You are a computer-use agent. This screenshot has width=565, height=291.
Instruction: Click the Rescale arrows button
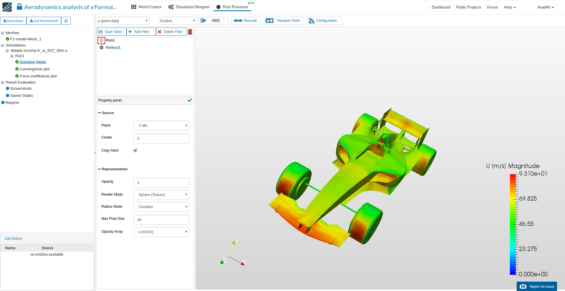point(246,21)
